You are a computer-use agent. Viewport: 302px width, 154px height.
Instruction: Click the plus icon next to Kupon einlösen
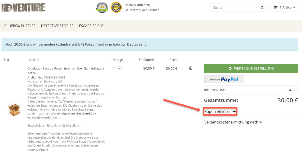pyautogui.click(x=234, y=111)
